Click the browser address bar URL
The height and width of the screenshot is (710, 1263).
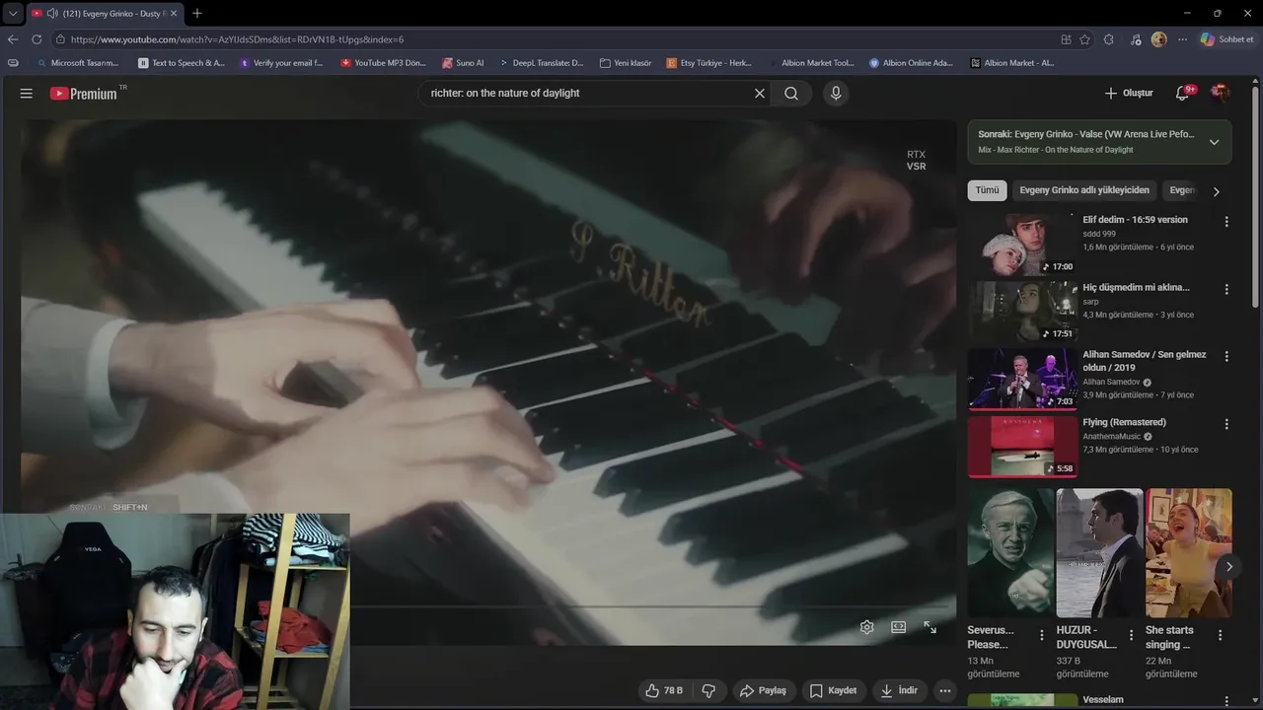pos(237,39)
